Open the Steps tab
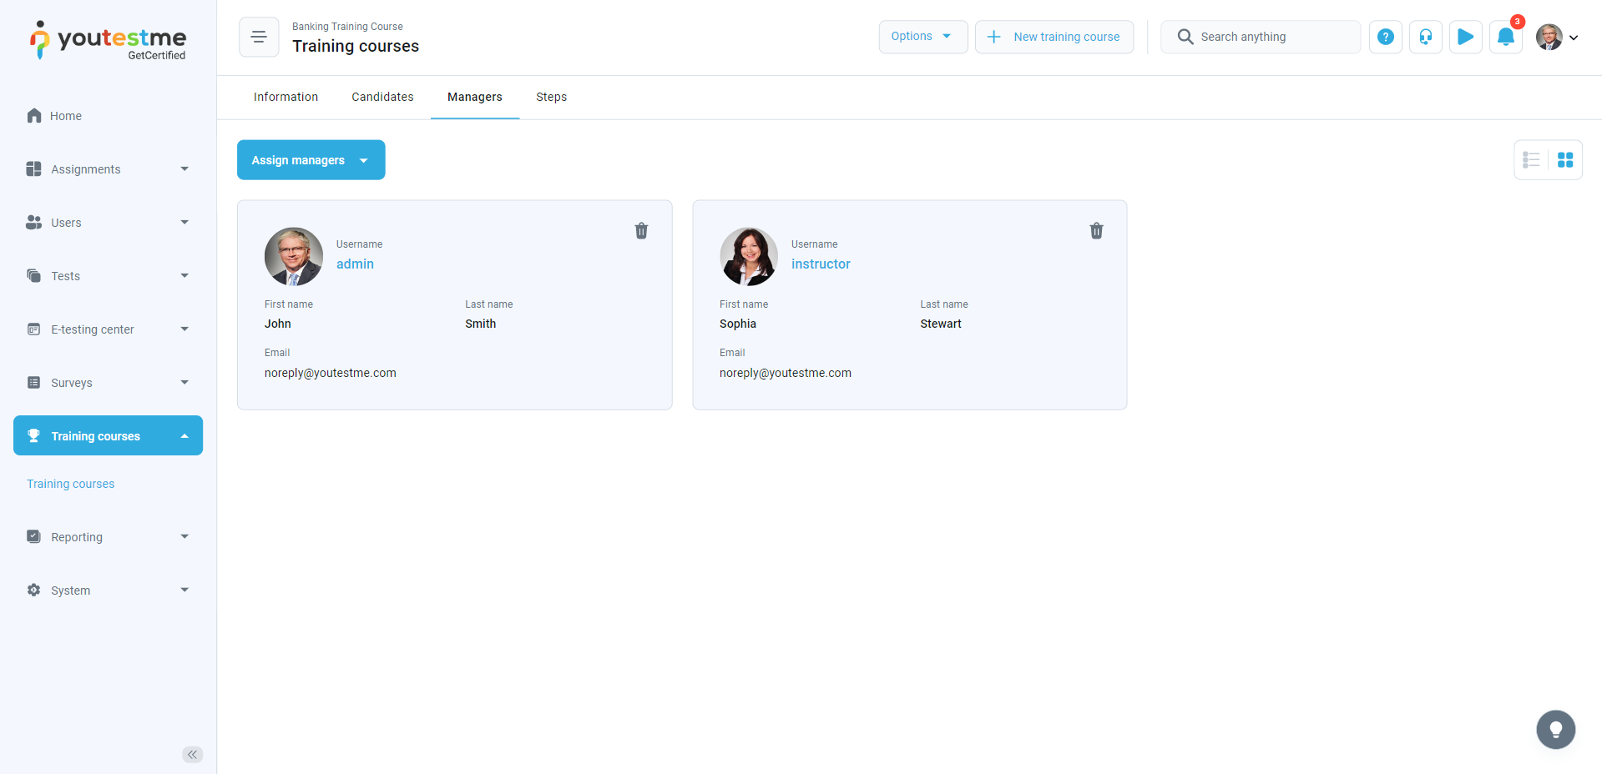The image size is (1602, 774). 551,97
